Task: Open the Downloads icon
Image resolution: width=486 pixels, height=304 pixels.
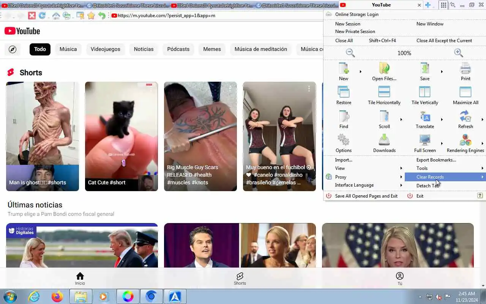Action: tap(384, 140)
